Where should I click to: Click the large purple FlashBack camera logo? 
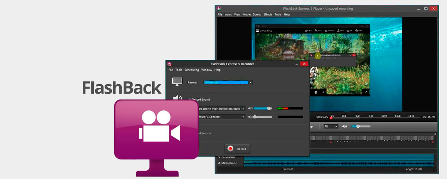point(156,138)
